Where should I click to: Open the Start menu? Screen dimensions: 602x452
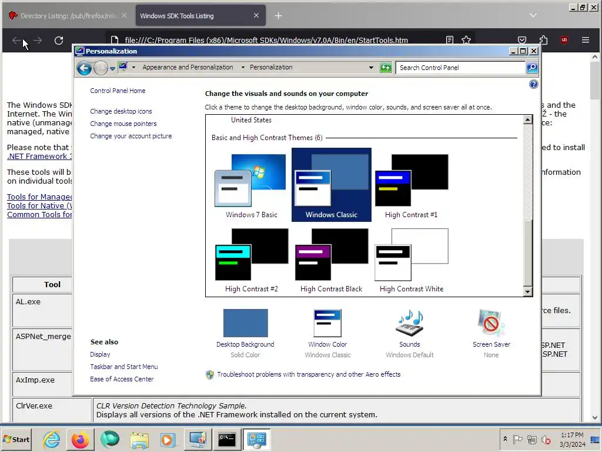point(16,439)
